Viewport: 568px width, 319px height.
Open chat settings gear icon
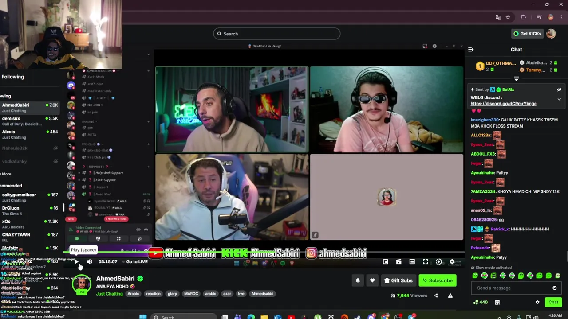click(537, 302)
